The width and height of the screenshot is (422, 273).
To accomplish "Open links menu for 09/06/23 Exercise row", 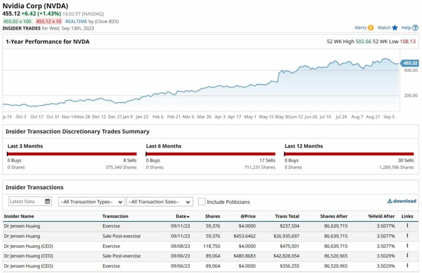I will click(407, 266).
